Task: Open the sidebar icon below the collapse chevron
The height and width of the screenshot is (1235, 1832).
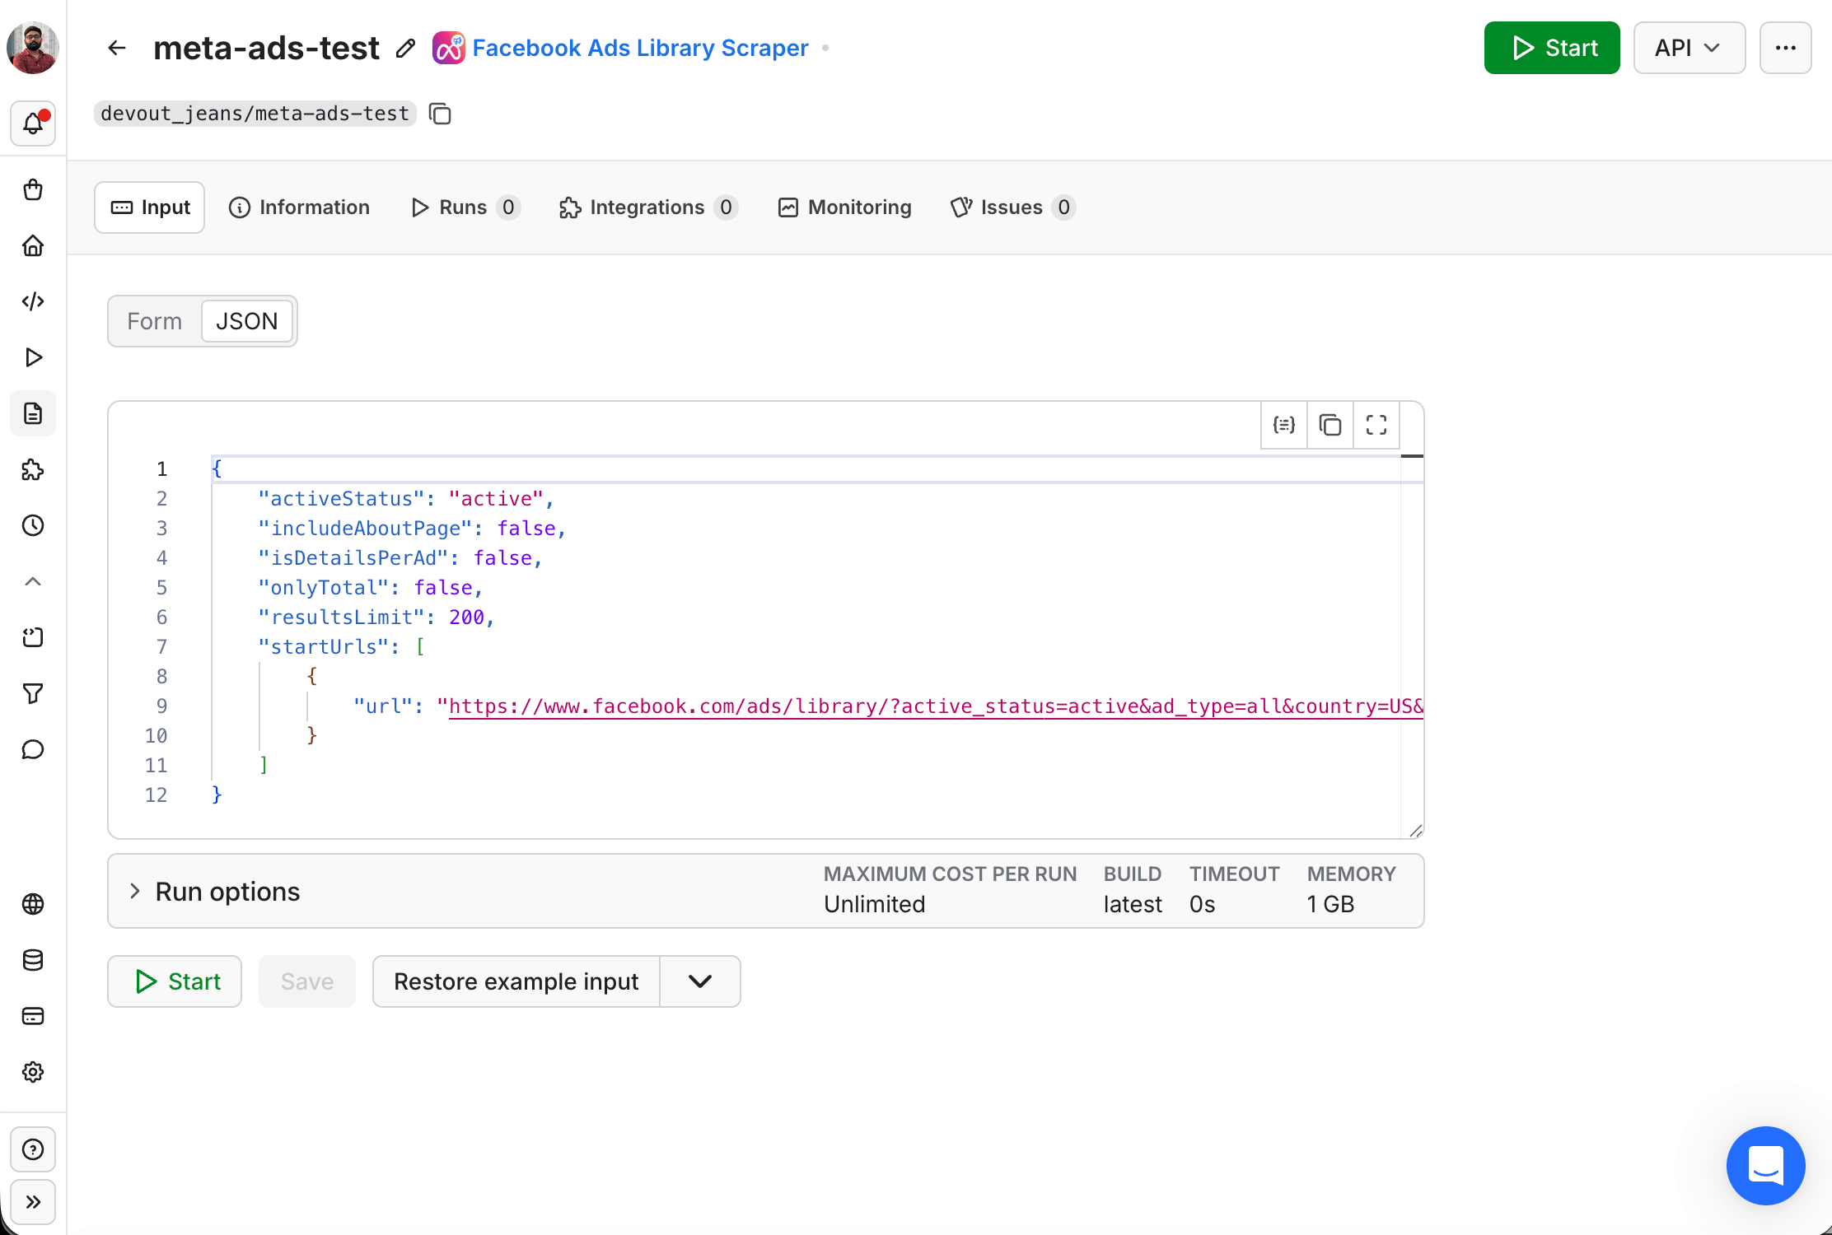Action: coord(33,637)
